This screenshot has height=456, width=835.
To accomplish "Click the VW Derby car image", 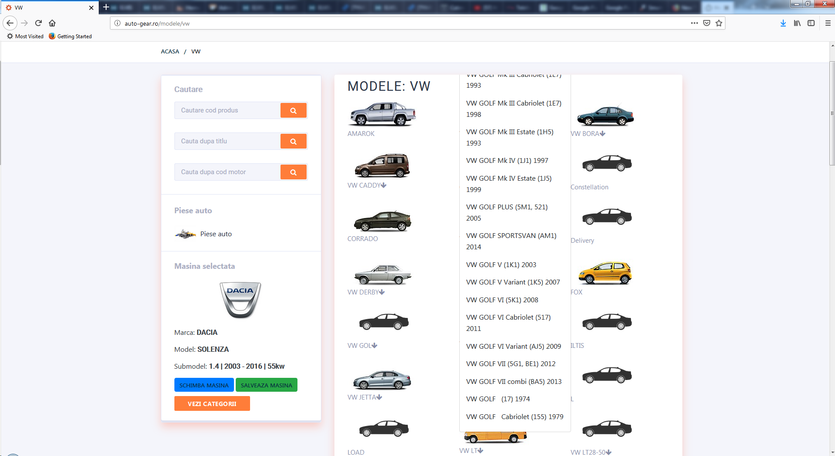I will (x=382, y=274).
